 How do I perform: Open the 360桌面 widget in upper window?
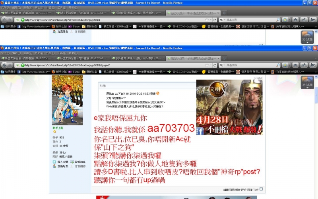tap(307, 37)
